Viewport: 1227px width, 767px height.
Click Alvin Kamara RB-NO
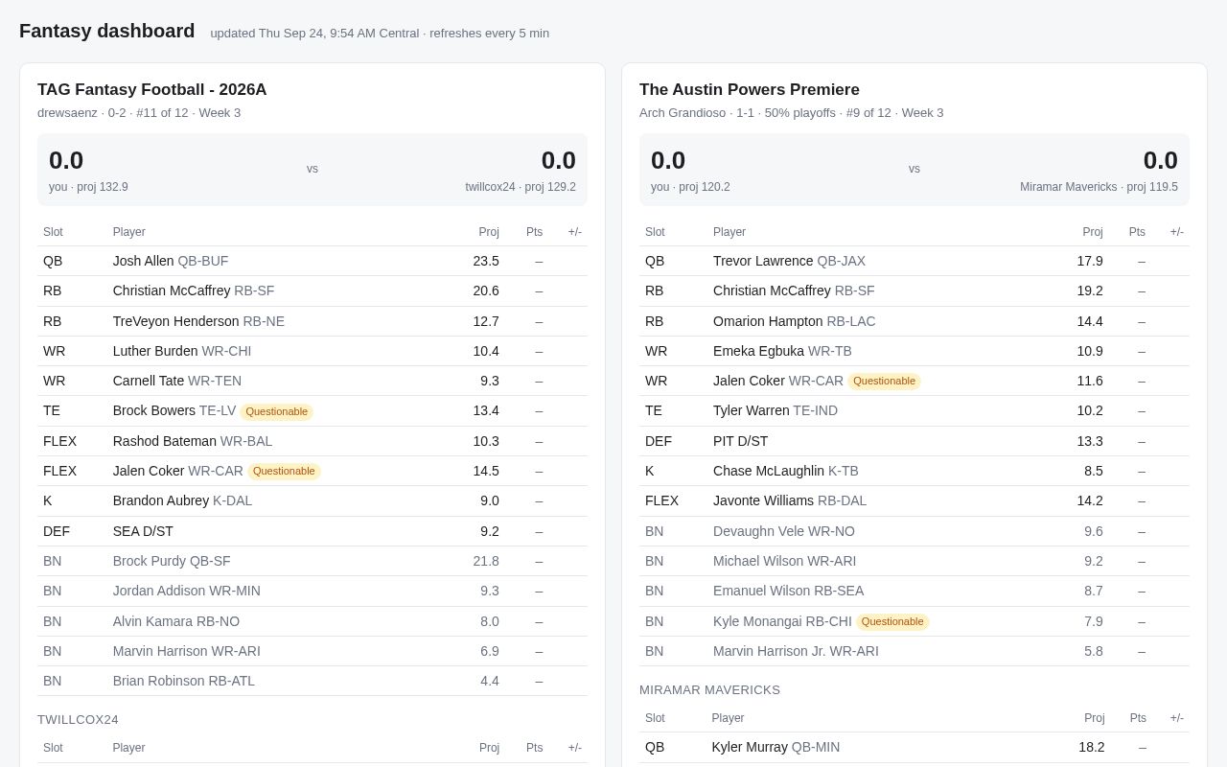(176, 621)
